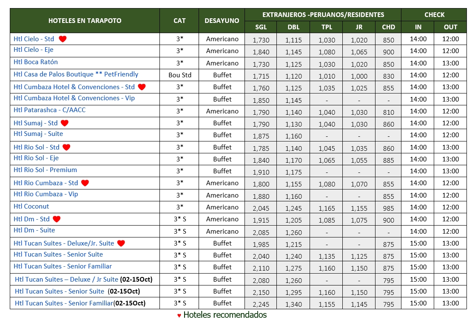Select Htl Tucan Suites - Senior Familiar without date note
The height and width of the screenshot is (322, 475).
tap(63, 266)
